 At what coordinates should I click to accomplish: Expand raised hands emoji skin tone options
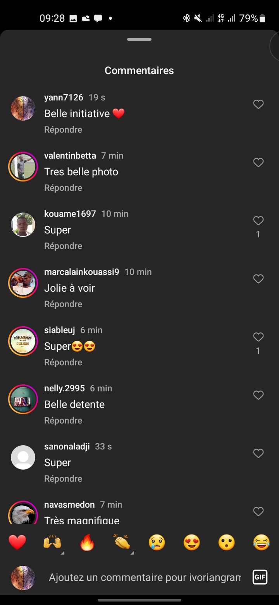click(x=62, y=553)
